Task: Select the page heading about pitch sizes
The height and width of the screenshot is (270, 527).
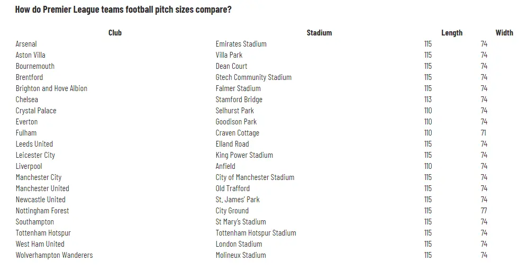Action: [x=123, y=10]
